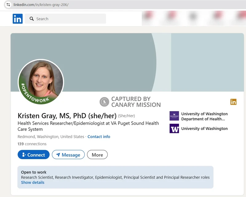Open the University of Washington text link
Screen dimensions: 246x197
204,128
